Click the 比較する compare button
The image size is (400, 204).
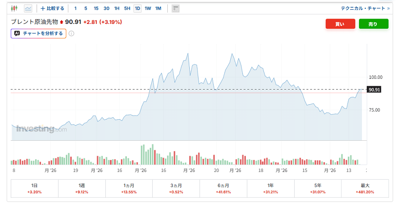click(x=53, y=8)
